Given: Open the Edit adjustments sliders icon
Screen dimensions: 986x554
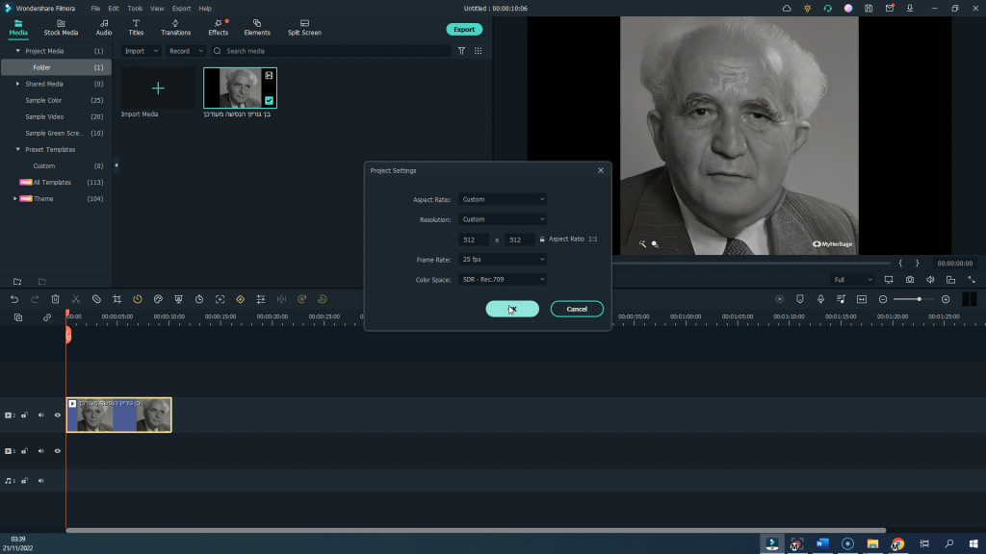Looking at the screenshot, I should click(261, 300).
